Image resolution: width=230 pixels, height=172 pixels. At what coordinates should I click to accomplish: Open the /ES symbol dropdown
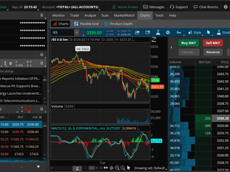(76, 33)
